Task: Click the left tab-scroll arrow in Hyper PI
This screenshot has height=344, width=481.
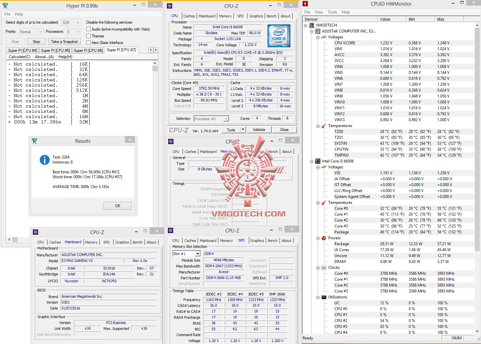Action: pyautogui.click(x=151, y=50)
